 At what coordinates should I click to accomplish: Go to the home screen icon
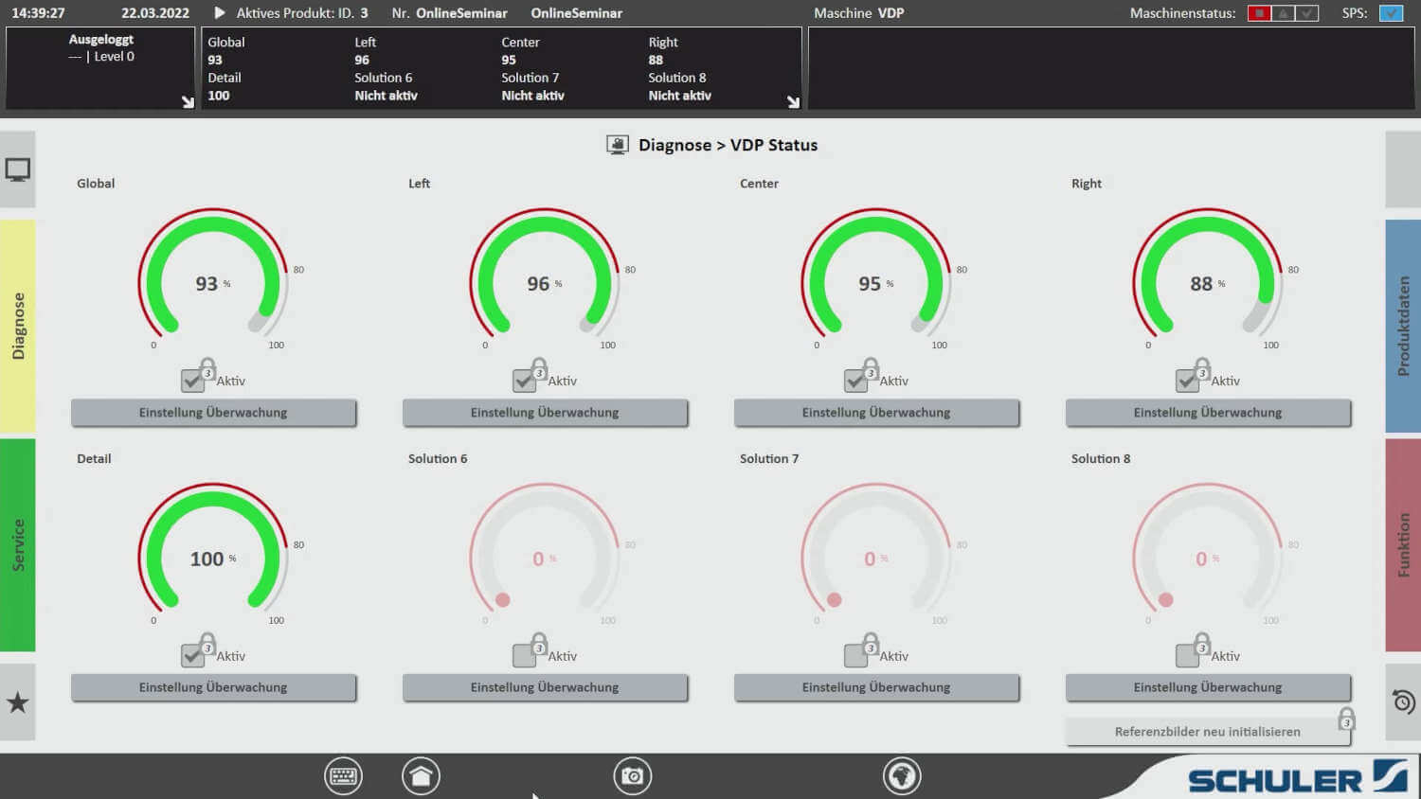(421, 776)
